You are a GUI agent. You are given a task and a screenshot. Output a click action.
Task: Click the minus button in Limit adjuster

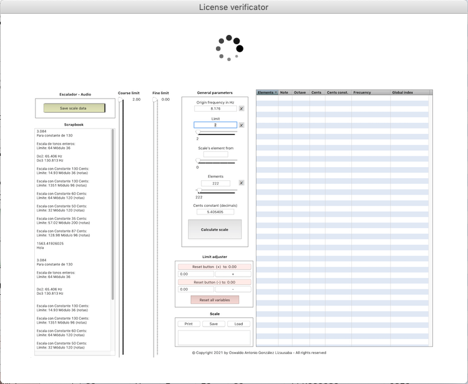tap(233, 289)
